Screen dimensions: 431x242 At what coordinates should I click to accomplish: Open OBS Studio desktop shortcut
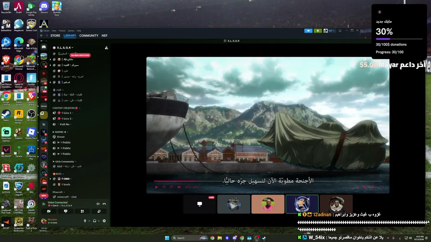(31, 116)
